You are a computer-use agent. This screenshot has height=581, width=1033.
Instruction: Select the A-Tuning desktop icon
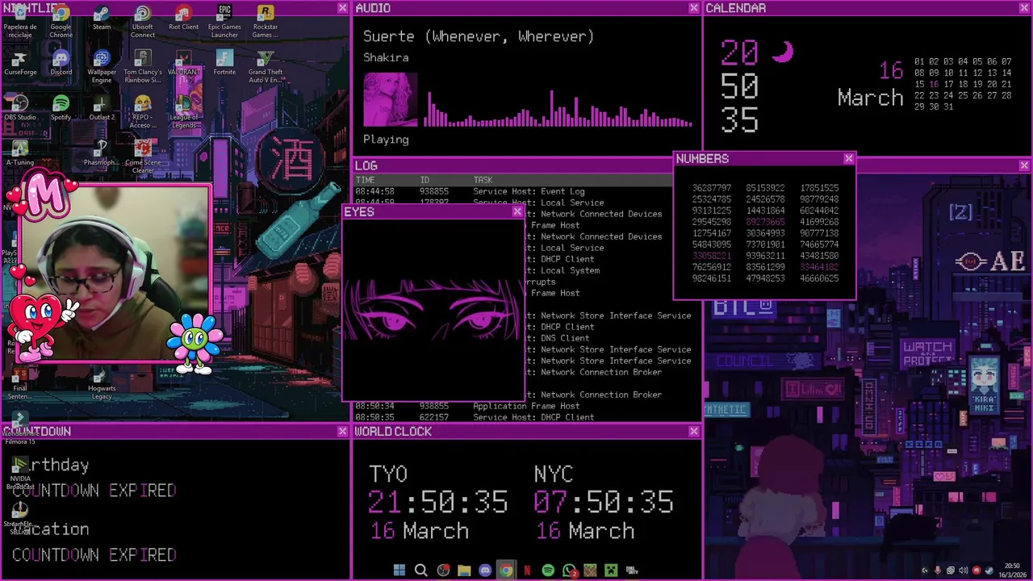19,154
